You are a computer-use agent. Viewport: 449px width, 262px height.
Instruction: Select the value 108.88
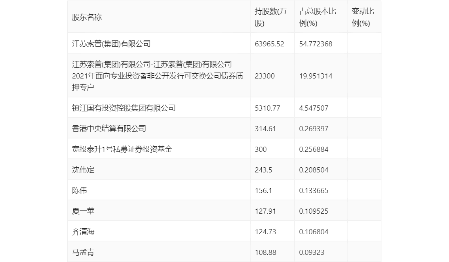pos(265,252)
